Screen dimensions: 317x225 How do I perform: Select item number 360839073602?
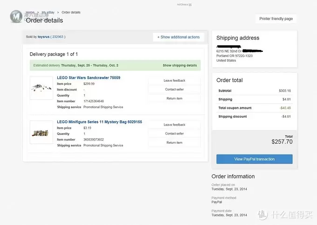point(94,140)
